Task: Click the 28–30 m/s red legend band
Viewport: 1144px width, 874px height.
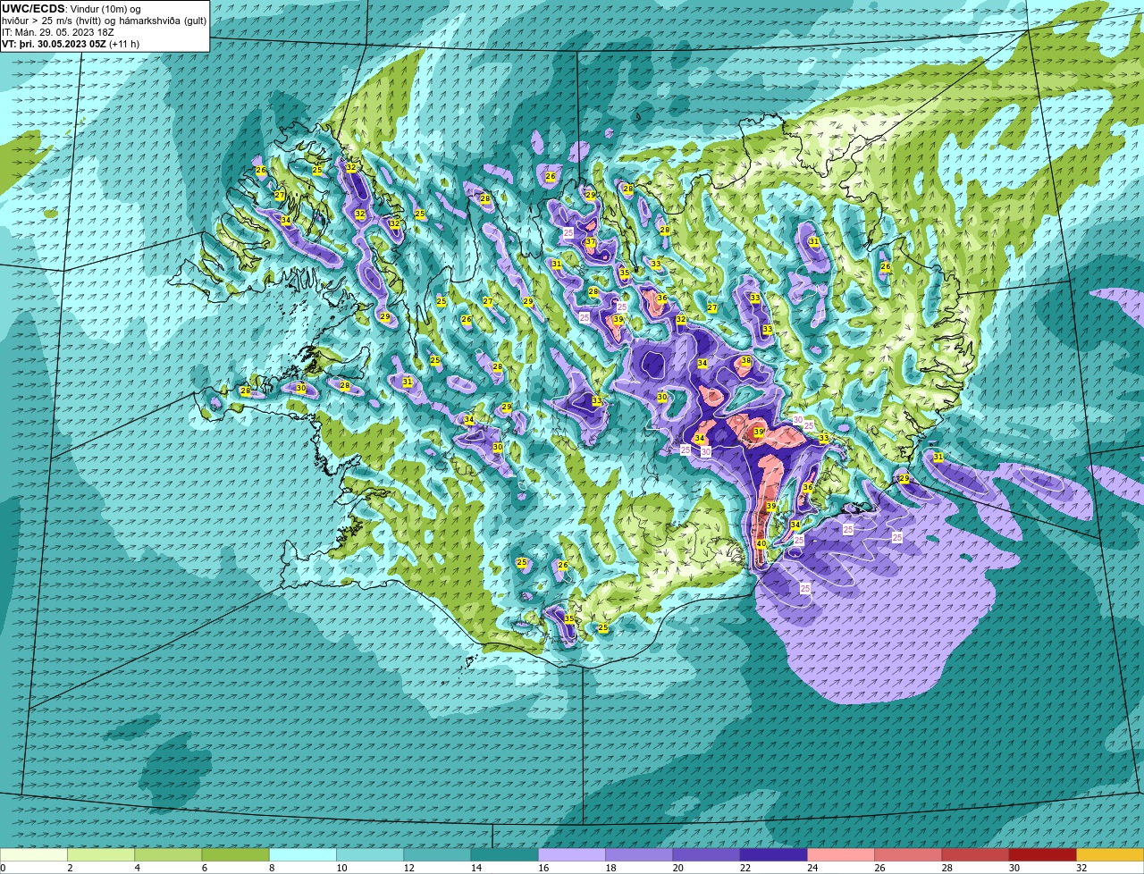Action: tap(975, 854)
